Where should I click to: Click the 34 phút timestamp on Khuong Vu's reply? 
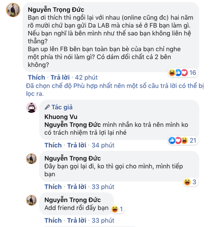click(103, 145)
